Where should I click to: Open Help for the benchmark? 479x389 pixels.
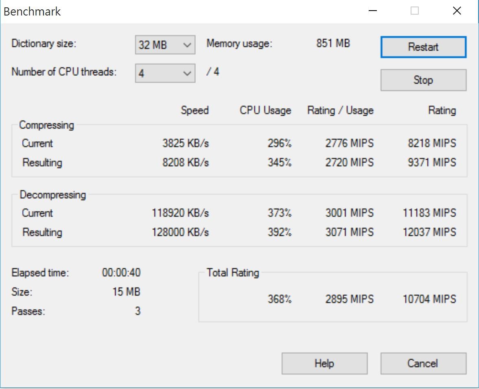coord(324,363)
